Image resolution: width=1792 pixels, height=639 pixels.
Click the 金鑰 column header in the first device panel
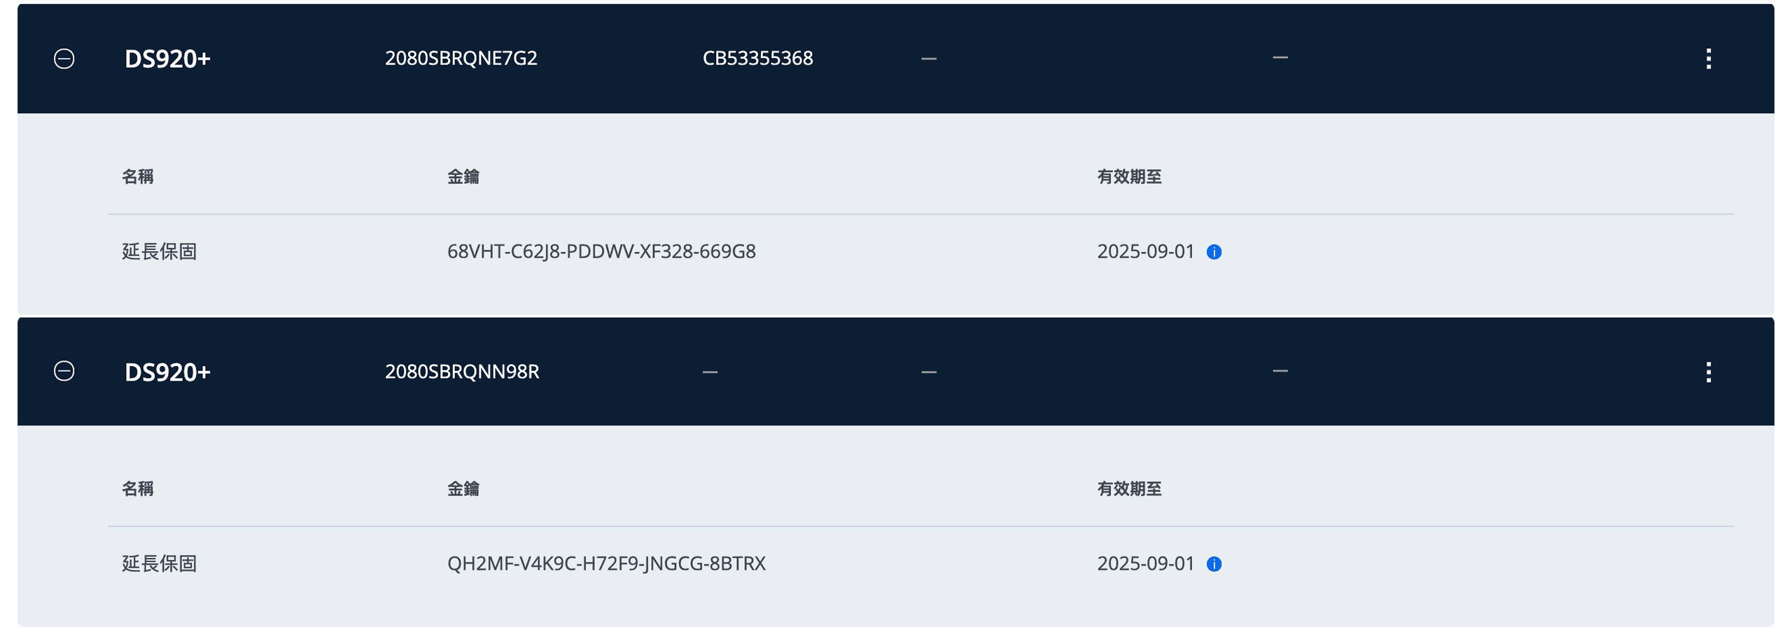point(463,176)
